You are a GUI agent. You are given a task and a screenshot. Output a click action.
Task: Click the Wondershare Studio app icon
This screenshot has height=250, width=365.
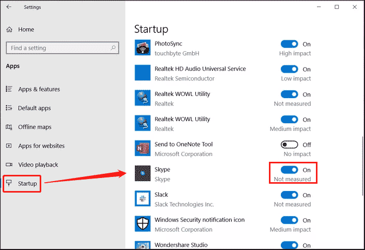tap(143, 245)
